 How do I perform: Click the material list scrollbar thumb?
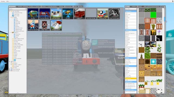click(164, 19)
